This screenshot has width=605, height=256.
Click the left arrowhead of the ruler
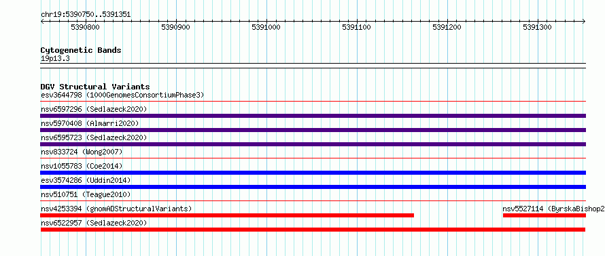pyautogui.click(x=42, y=21)
